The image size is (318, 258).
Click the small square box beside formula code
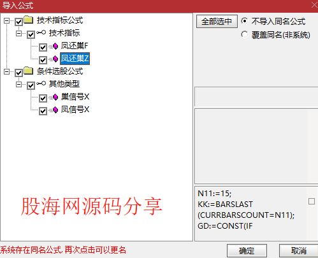(x=312, y=201)
